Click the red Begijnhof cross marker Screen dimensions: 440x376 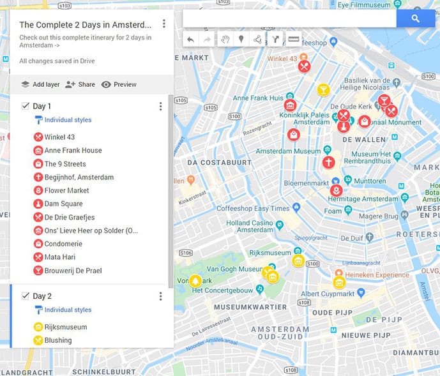(x=329, y=162)
